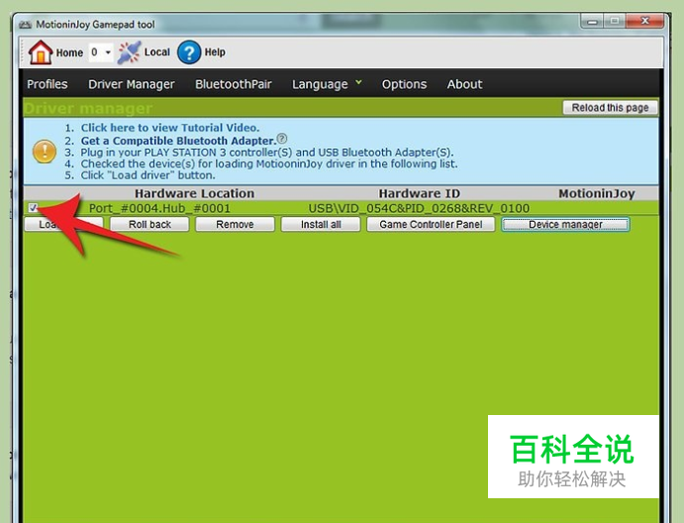The height and width of the screenshot is (523, 684).
Task: Select the USB\VID_054C&PID_0268&REV_0100 hardware ID
Action: click(x=419, y=208)
